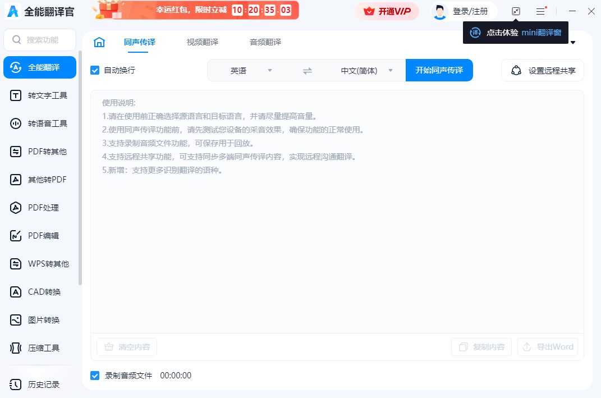This screenshot has width=601, height=398.
Task: Open the 图片转换 tool
Action: tap(39, 319)
